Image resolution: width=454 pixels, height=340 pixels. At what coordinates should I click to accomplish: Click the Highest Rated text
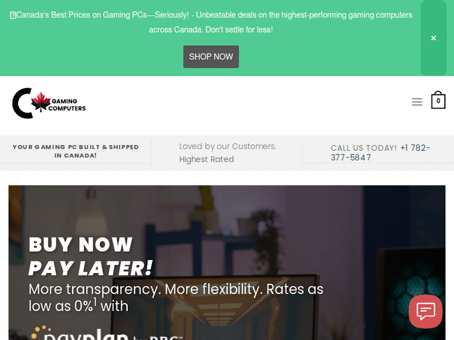point(206,159)
